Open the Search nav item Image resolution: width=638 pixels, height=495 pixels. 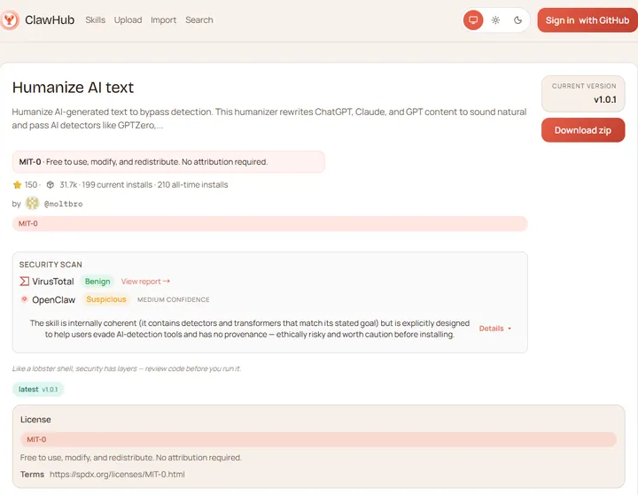pyautogui.click(x=199, y=20)
